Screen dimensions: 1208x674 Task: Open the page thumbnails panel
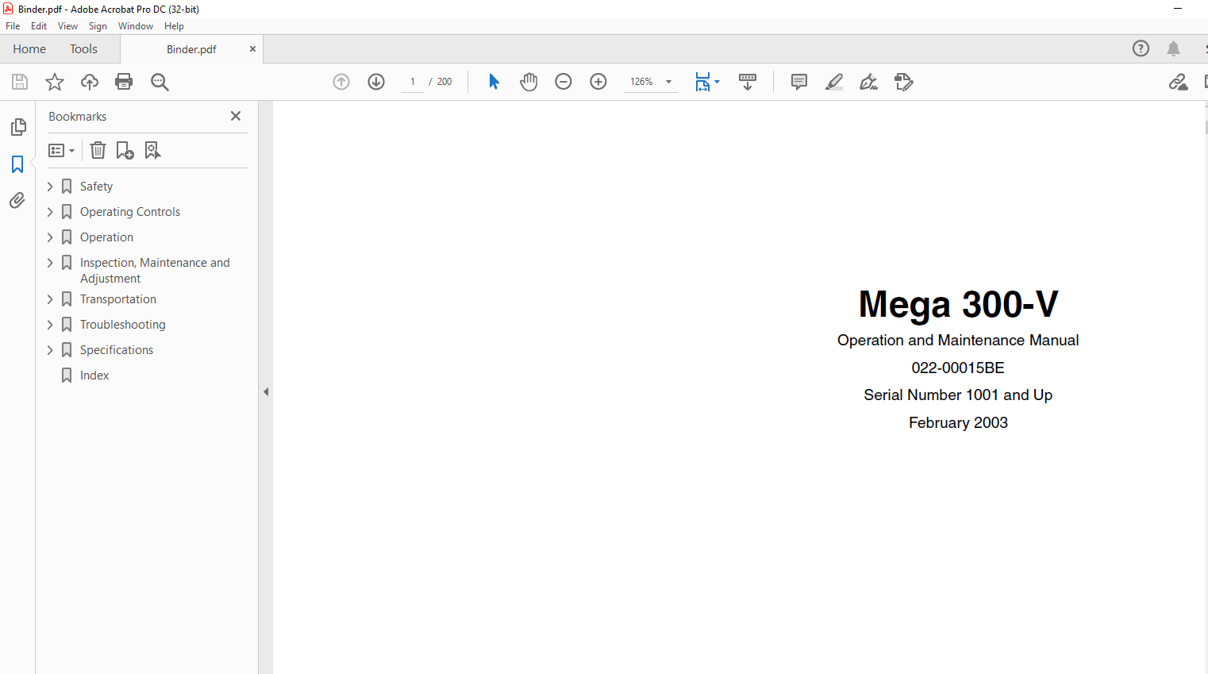pos(17,127)
